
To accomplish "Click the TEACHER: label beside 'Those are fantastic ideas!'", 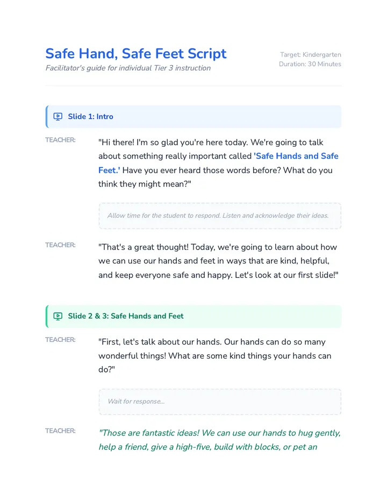I will [60, 431].
